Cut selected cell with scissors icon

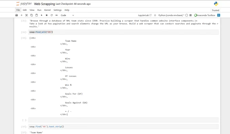26,15
